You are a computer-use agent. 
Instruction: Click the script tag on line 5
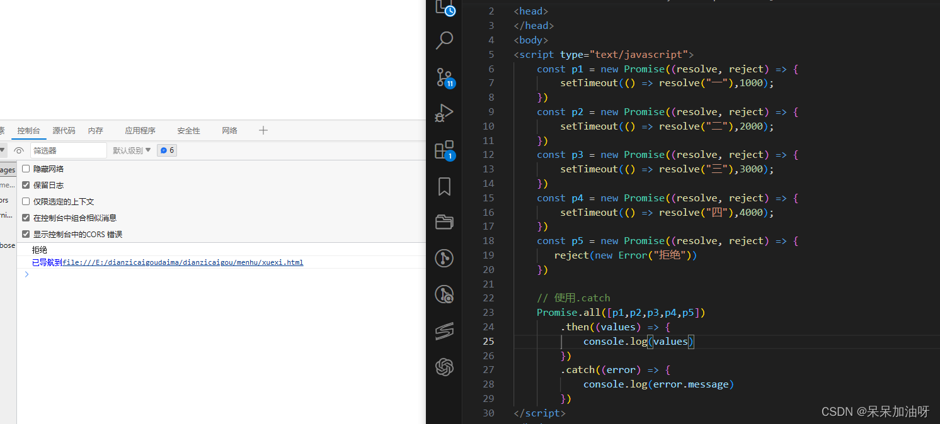coord(604,55)
